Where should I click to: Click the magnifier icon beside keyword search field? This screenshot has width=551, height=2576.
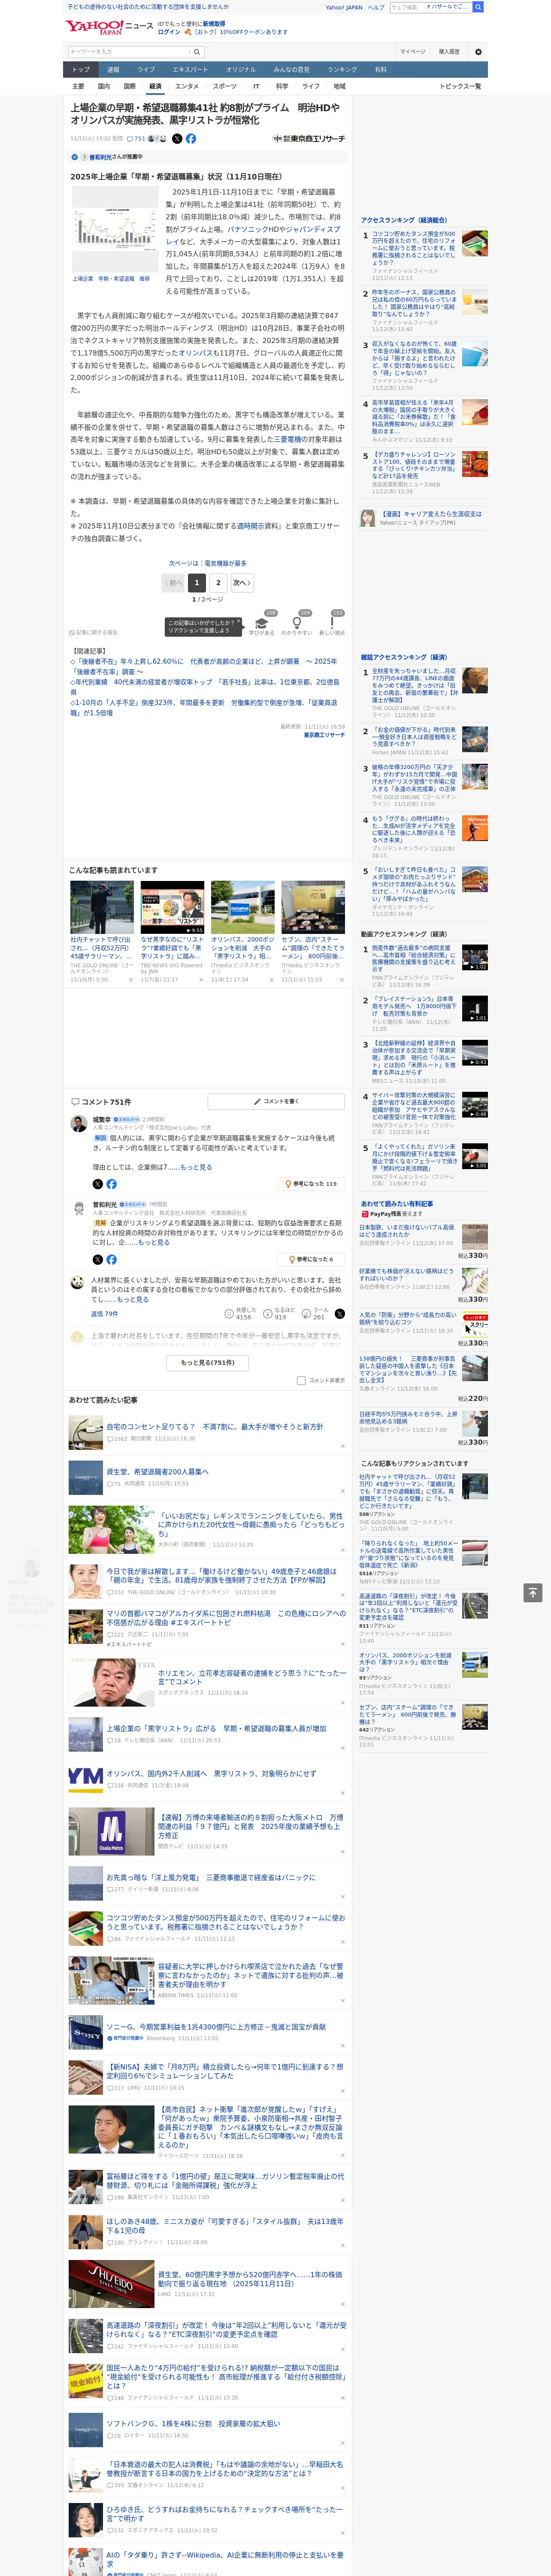pos(196,52)
